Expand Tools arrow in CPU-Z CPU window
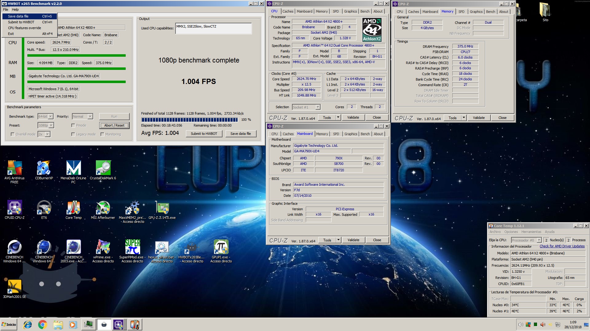 click(338, 117)
